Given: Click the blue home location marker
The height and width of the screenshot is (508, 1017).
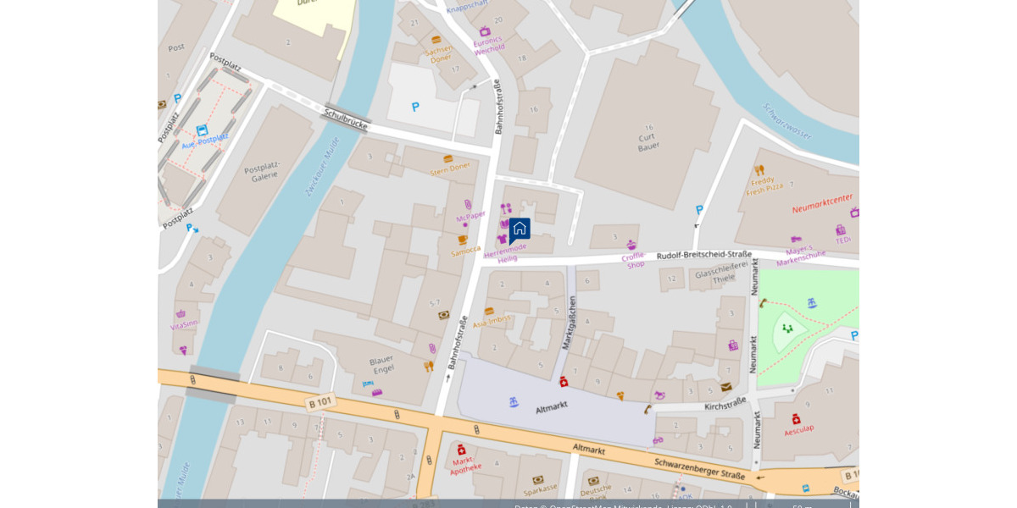Looking at the screenshot, I should click(x=520, y=229).
